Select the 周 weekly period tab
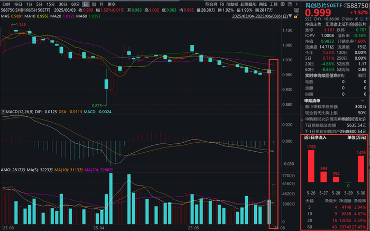The image size is (370, 231). click(94, 4)
